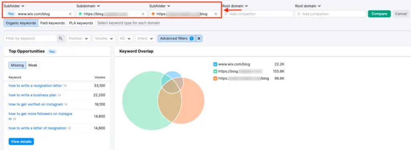Click the You badge in first domain field
This screenshot has height=150, width=411.
(11, 14)
